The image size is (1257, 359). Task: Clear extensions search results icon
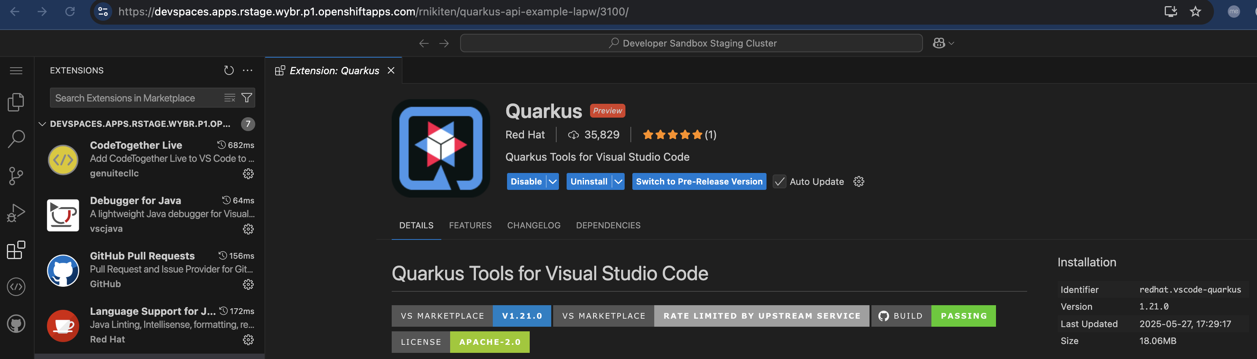tap(229, 98)
